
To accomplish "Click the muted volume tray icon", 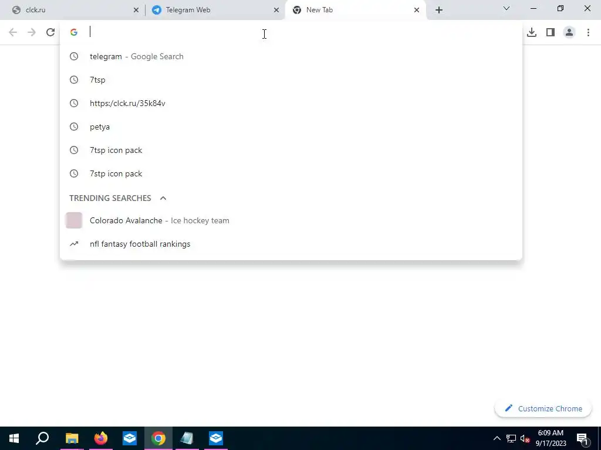I will [x=525, y=438].
